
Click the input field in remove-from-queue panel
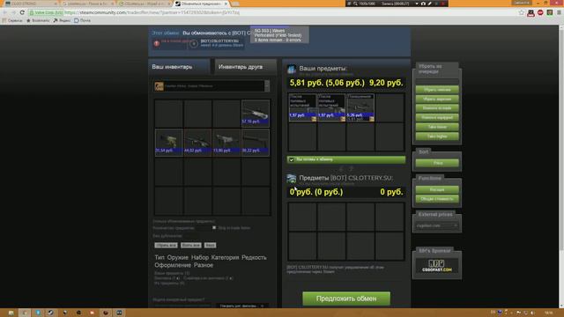(x=437, y=81)
